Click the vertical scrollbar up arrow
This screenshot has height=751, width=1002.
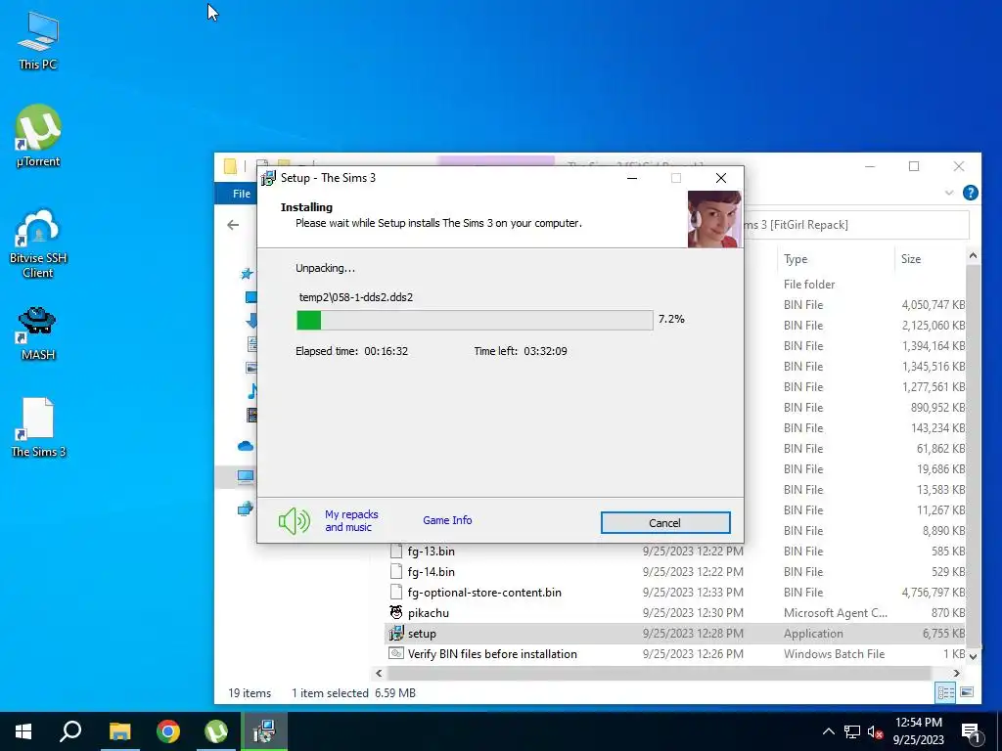coord(973,255)
